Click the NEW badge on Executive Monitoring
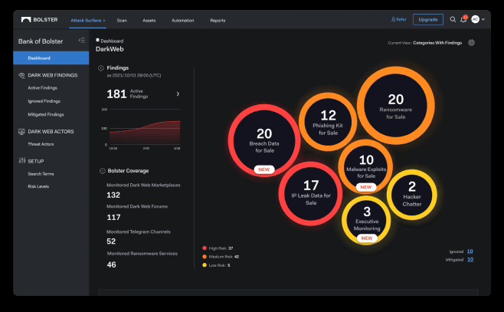This screenshot has width=504, height=312. coord(366,238)
